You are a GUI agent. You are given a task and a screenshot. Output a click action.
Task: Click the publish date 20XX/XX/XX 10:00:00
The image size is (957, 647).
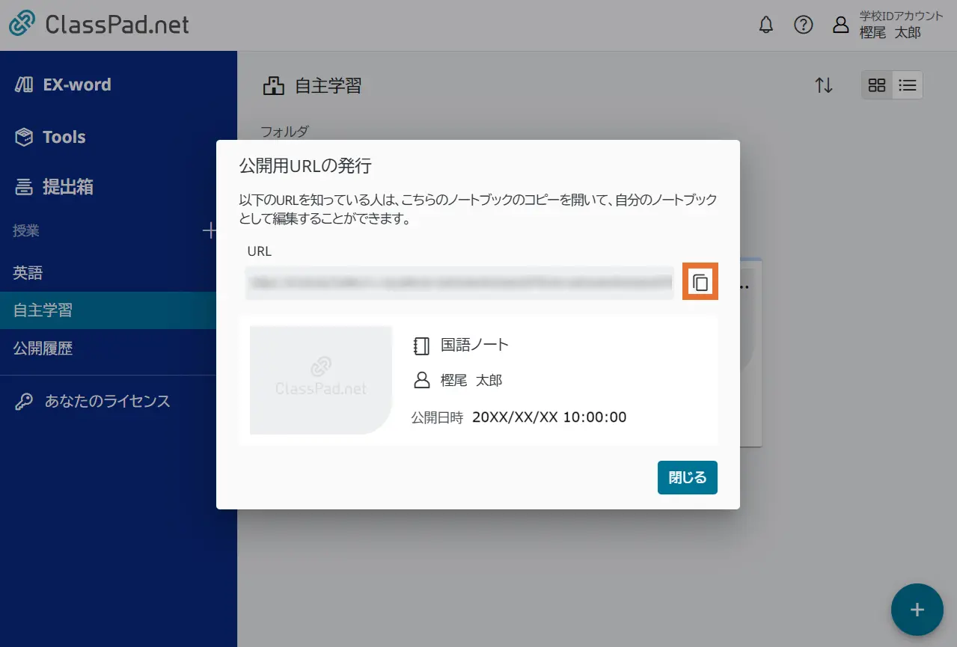pos(549,417)
